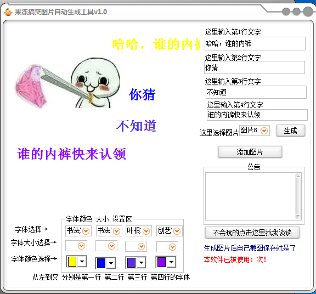Open second-row font dropdown showing 书法
Image resolution: width=316 pixels, height=294 pixels.
click(x=109, y=231)
